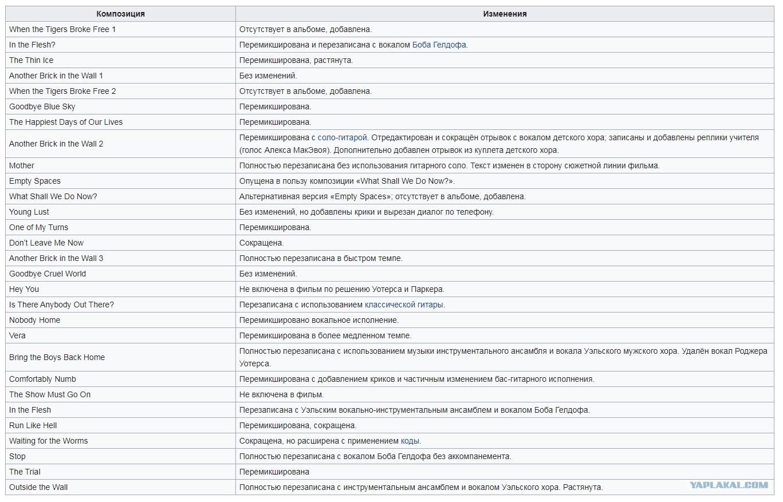
Task: Open the Боба Гелдофа link
Action: (x=439, y=45)
